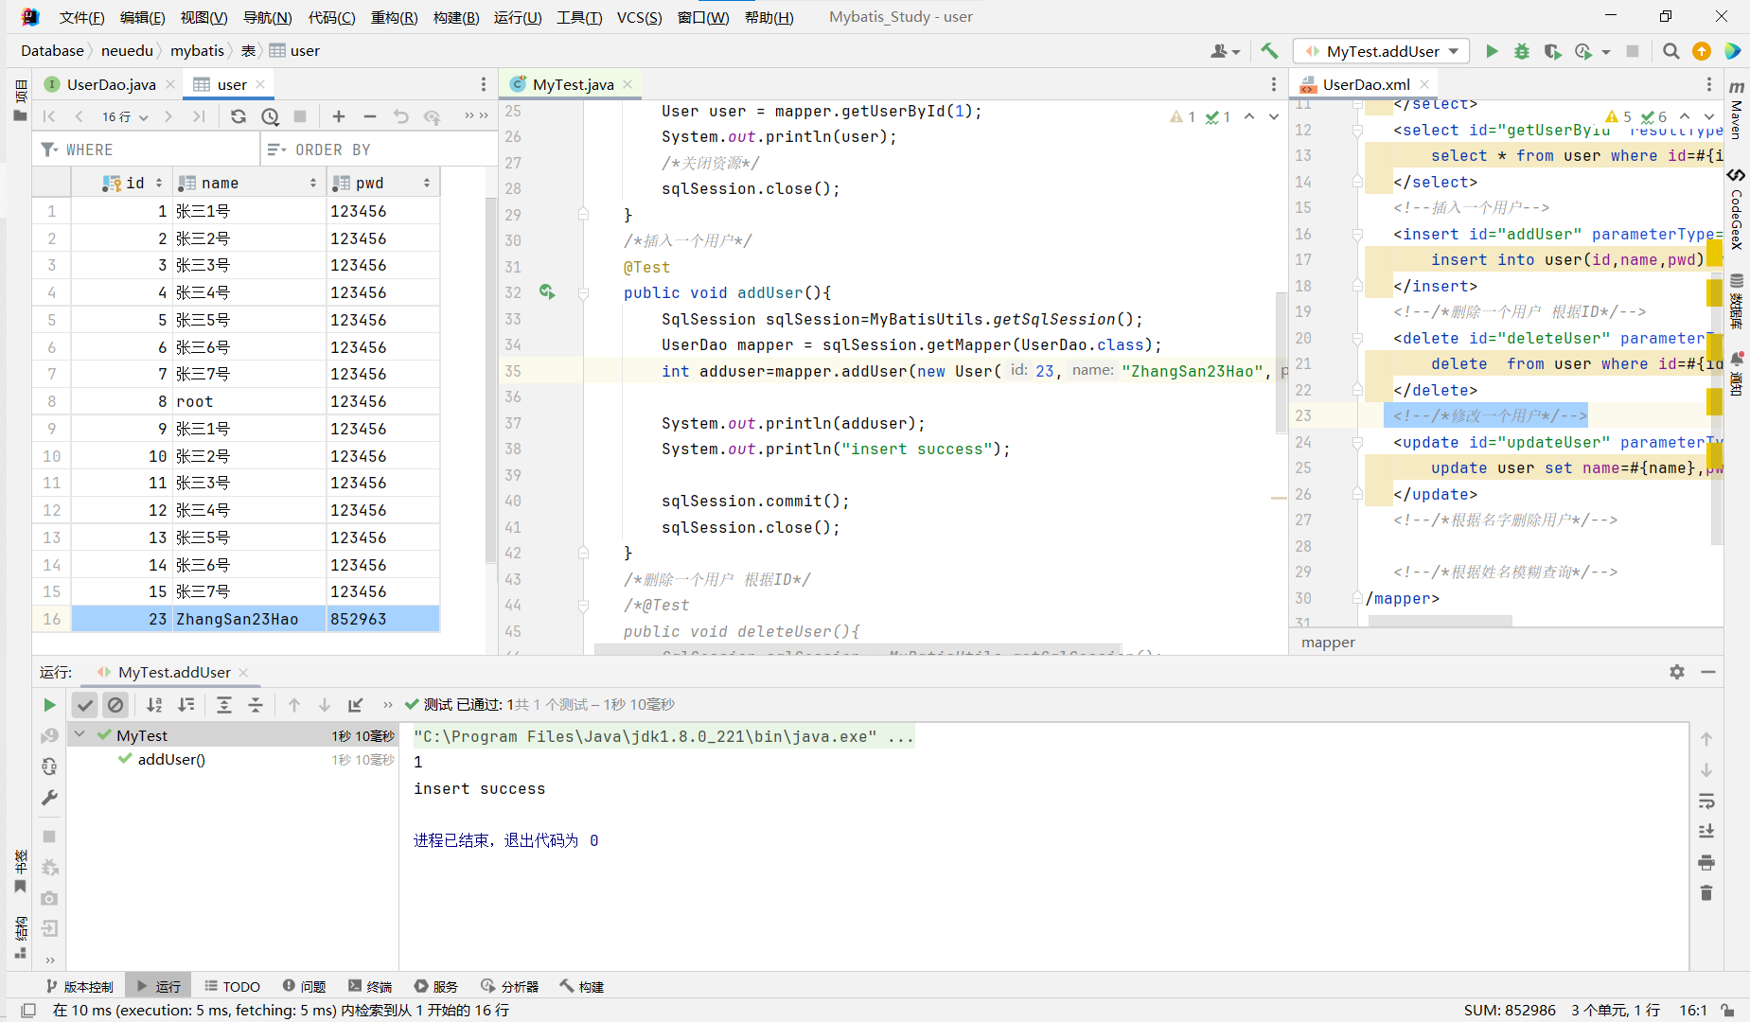
Task: Click the Debug bug icon
Action: point(1522,51)
